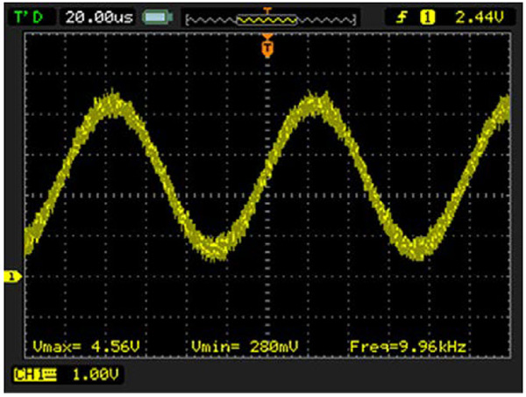The image size is (526, 397).
Task: Click the orange trigger position T marker
Action: point(267,46)
